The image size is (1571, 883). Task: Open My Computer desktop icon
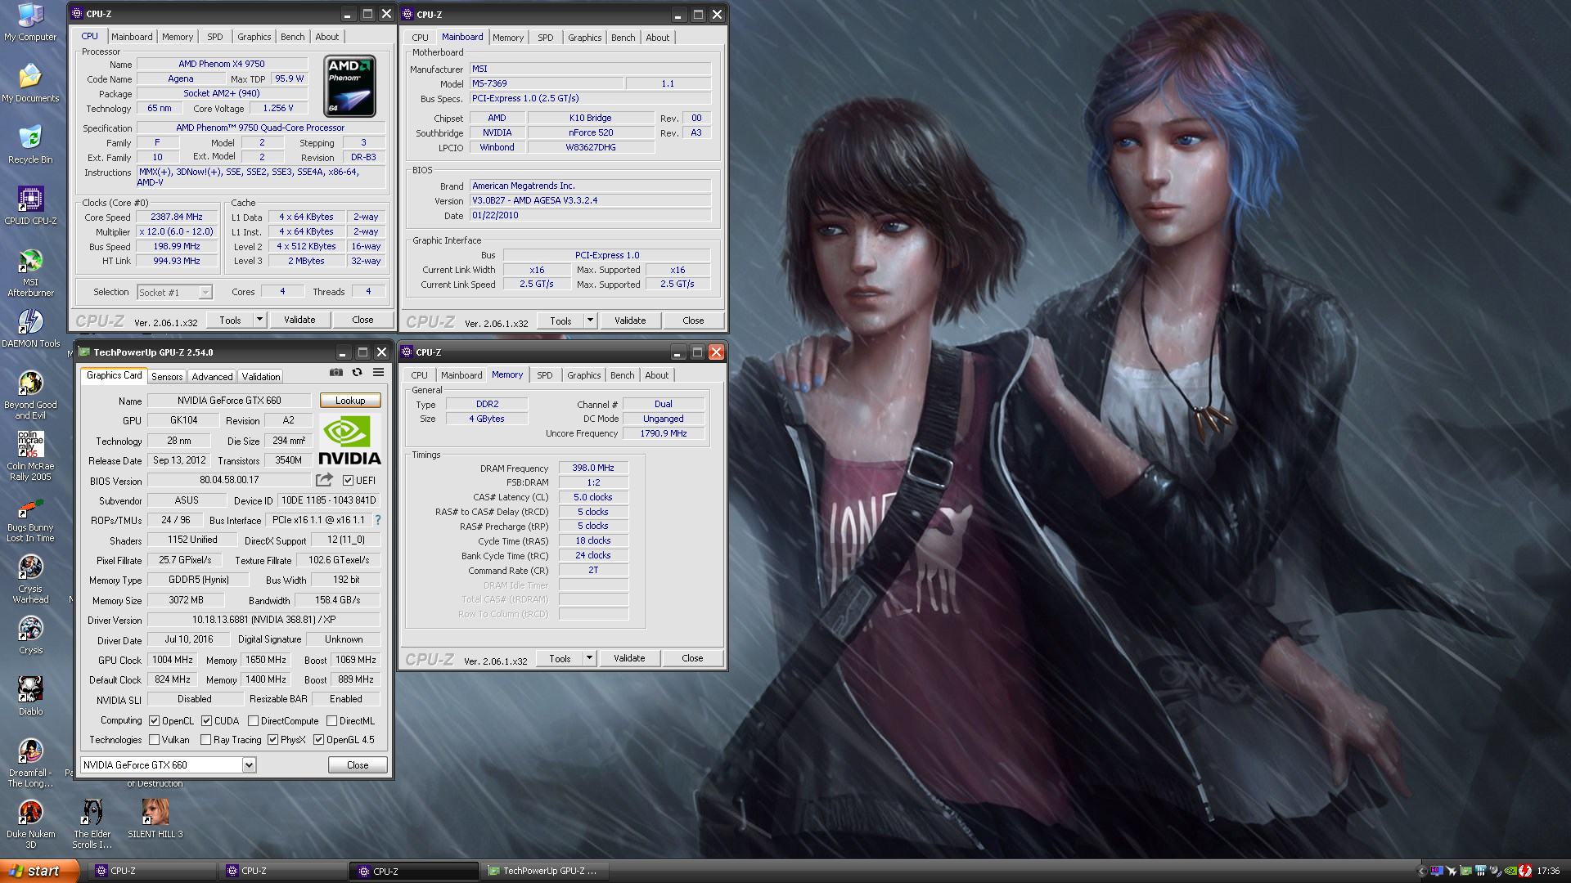click(30, 22)
